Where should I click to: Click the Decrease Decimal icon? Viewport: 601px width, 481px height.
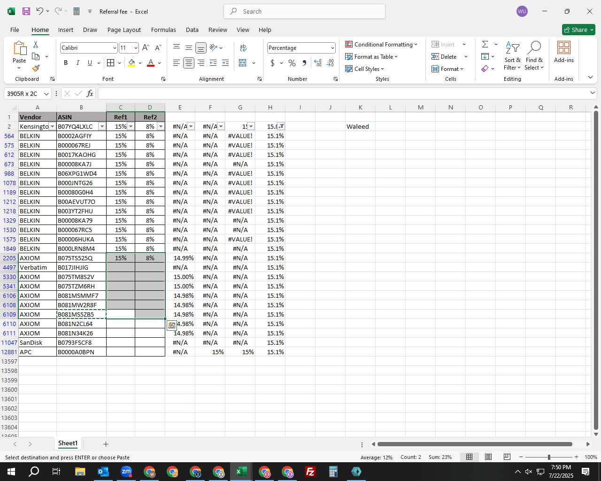(330, 63)
